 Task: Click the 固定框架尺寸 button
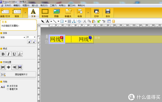(18, 74)
